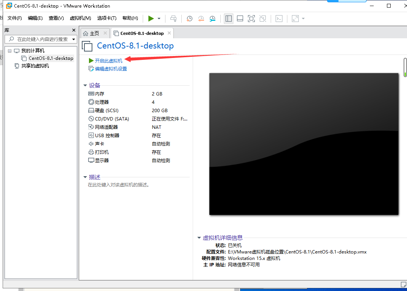
Task: Select 我的计算机 in the library tree
Action: coord(33,51)
